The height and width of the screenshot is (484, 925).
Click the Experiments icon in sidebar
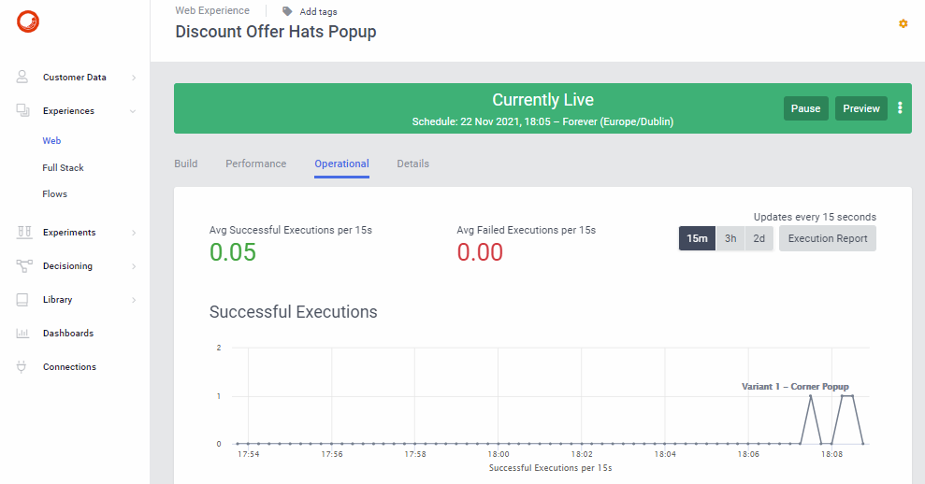click(x=23, y=233)
